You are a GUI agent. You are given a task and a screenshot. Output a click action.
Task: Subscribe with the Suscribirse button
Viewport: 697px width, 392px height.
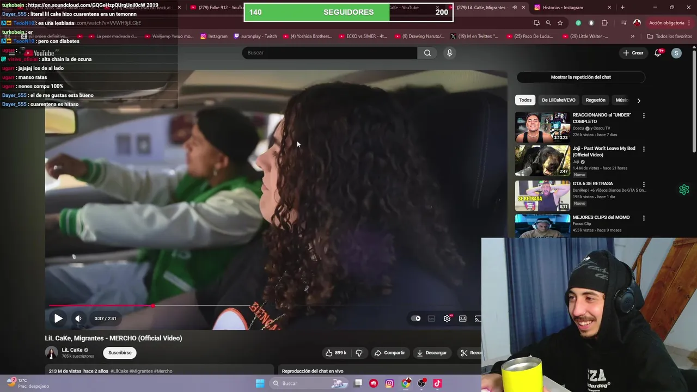tap(120, 353)
